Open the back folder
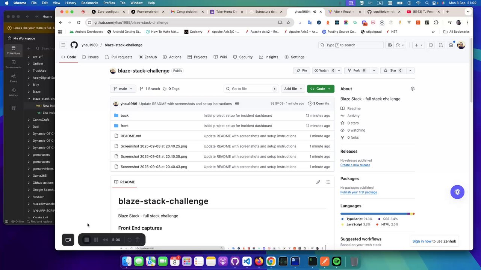 pyautogui.click(x=124, y=115)
